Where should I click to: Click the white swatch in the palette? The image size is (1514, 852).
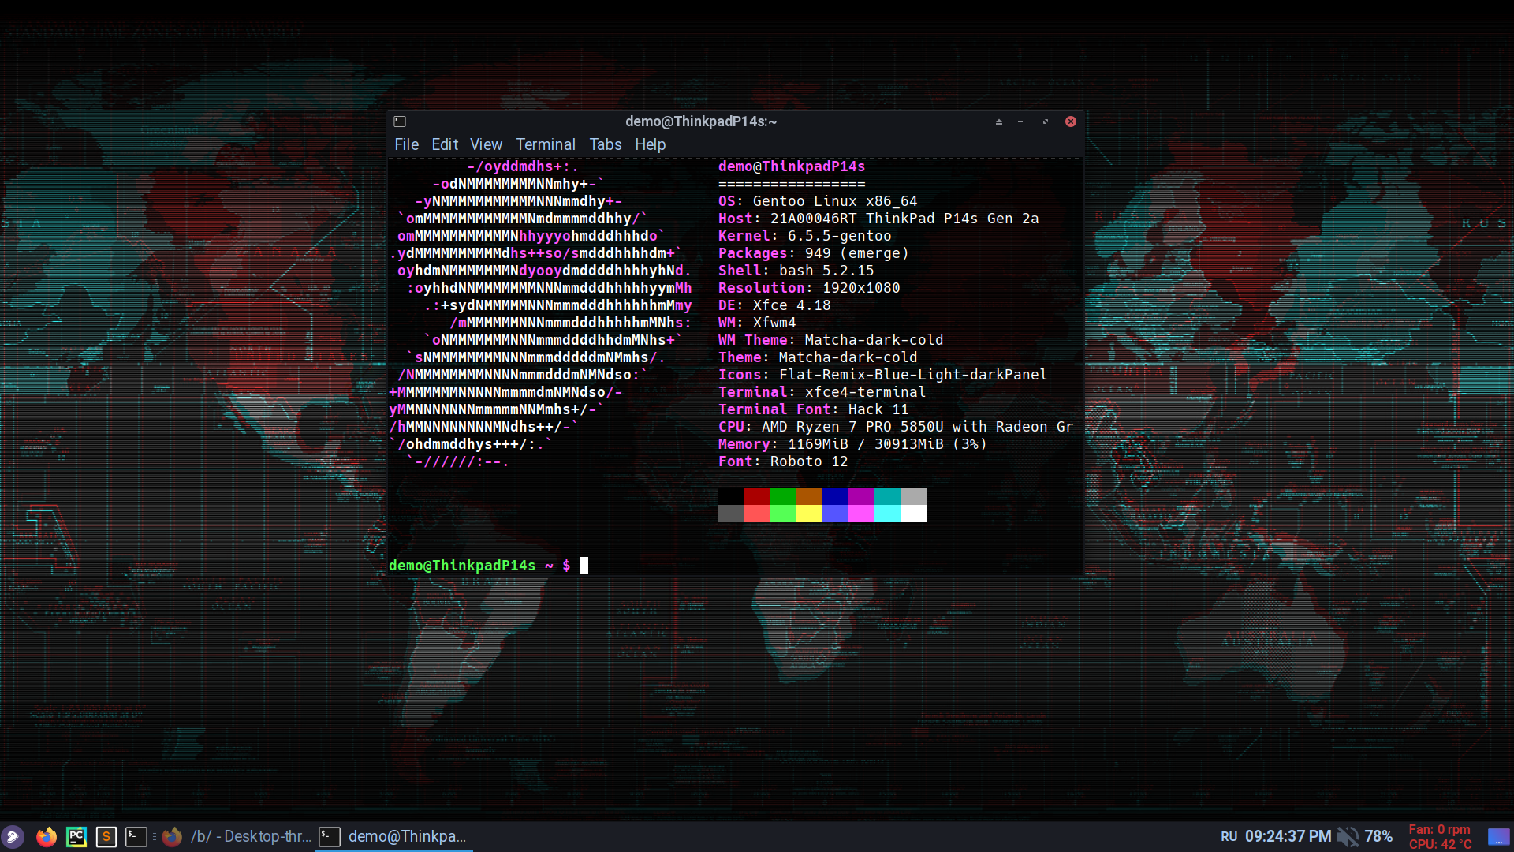tap(913, 514)
